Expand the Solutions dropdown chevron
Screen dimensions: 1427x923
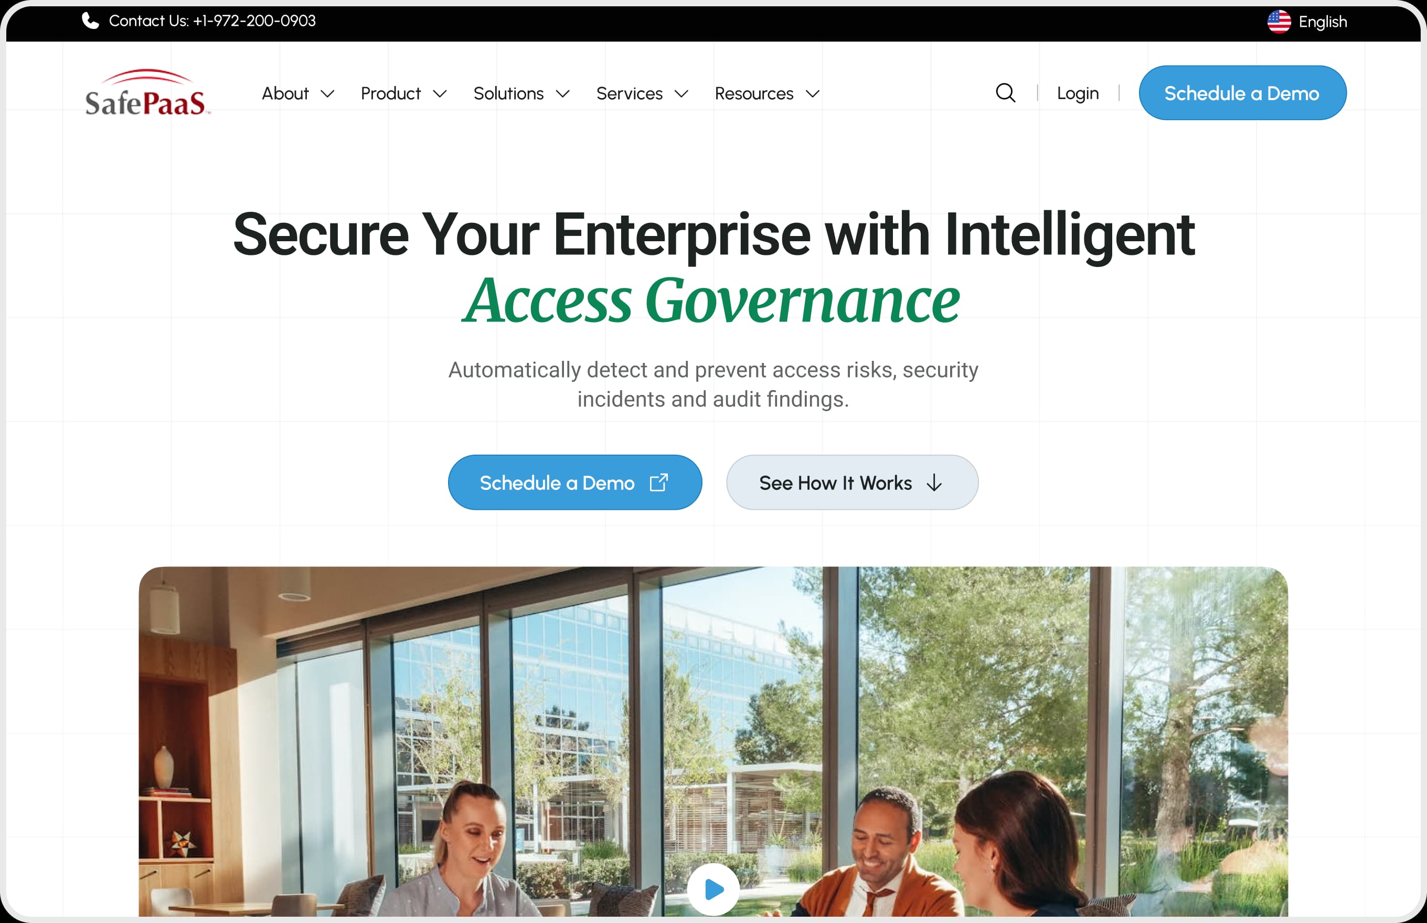pyautogui.click(x=562, y=94)
